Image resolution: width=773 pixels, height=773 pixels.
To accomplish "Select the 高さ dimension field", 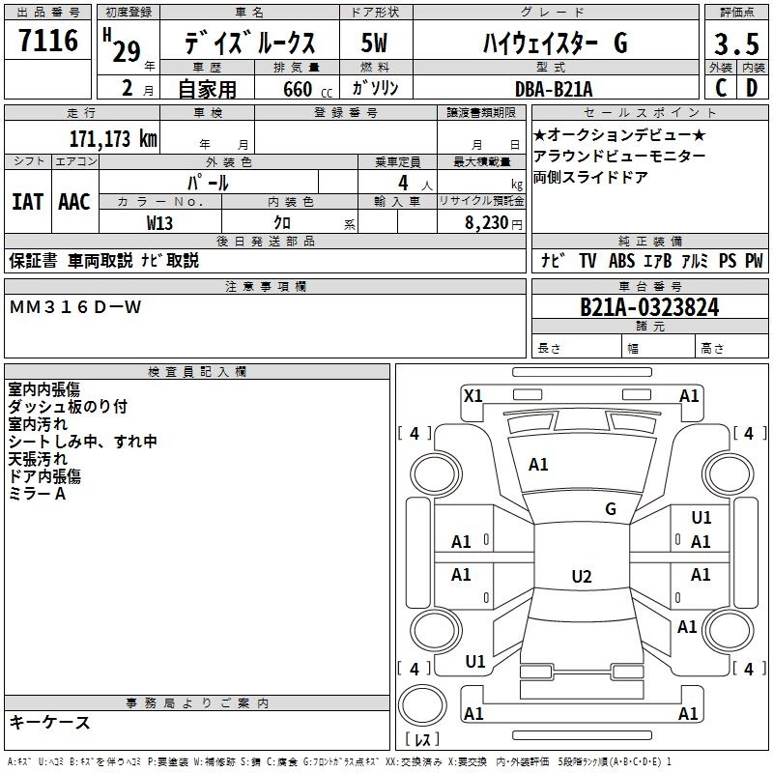I will click(731, 348).
